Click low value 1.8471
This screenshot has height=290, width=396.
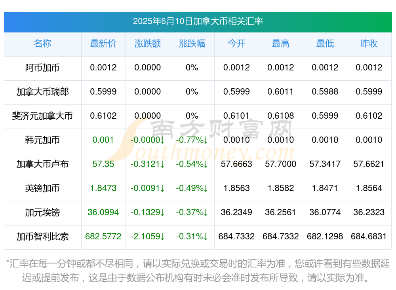tap(325, 188)
